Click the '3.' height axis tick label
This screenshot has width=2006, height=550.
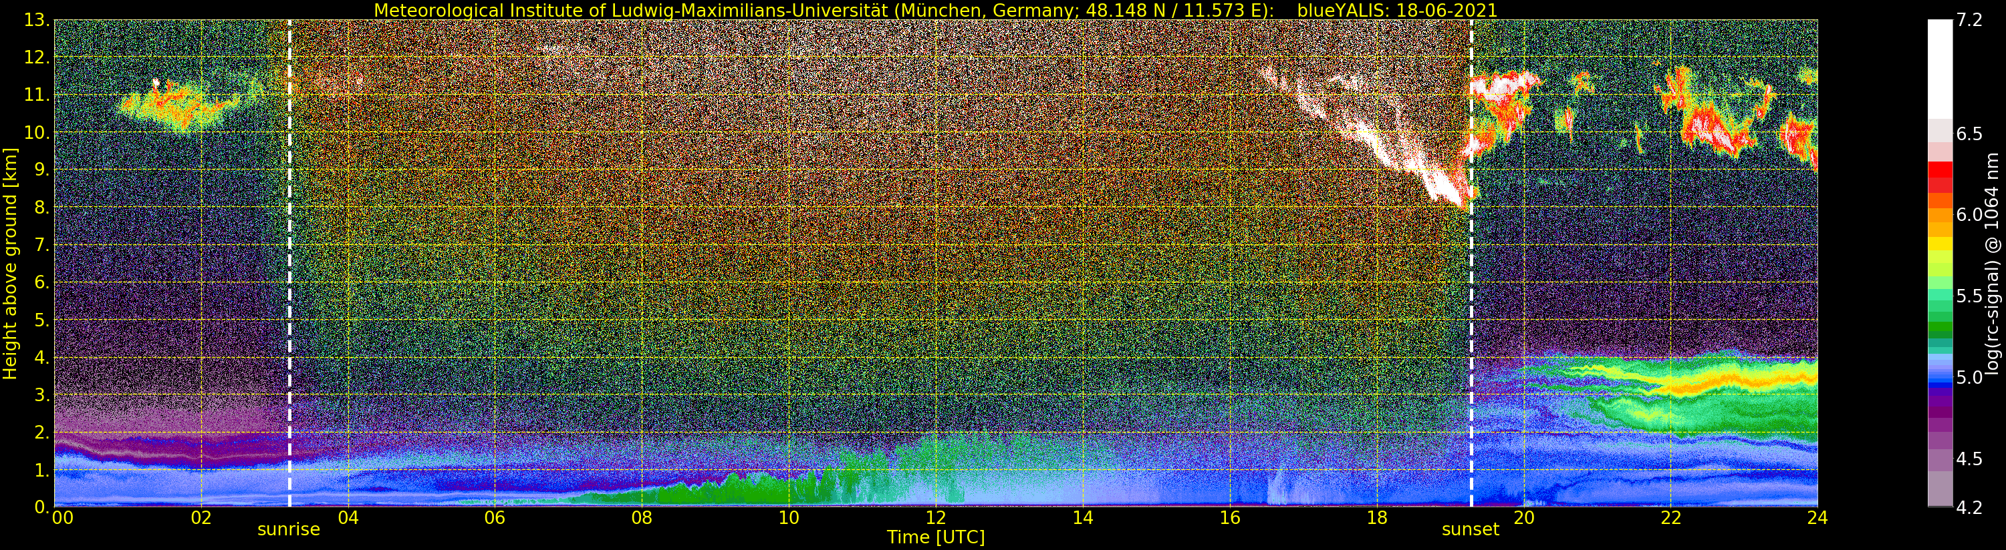point(41,394)
